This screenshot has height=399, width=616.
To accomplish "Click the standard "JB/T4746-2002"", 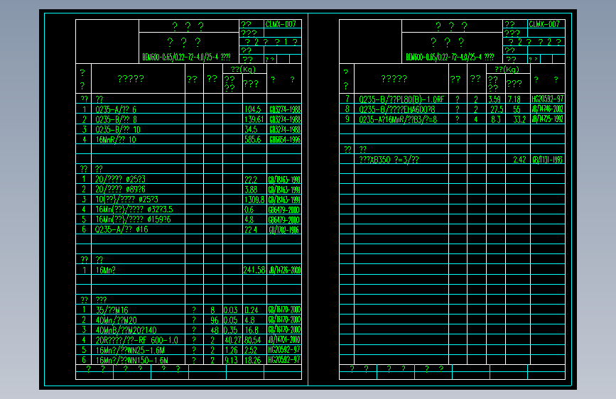I will pos(548,109).
